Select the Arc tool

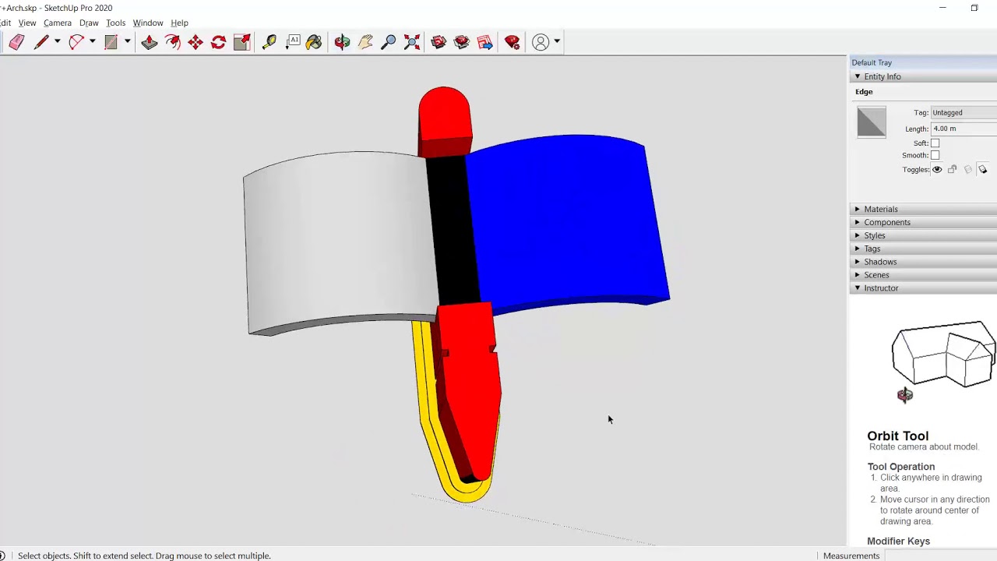76,42
